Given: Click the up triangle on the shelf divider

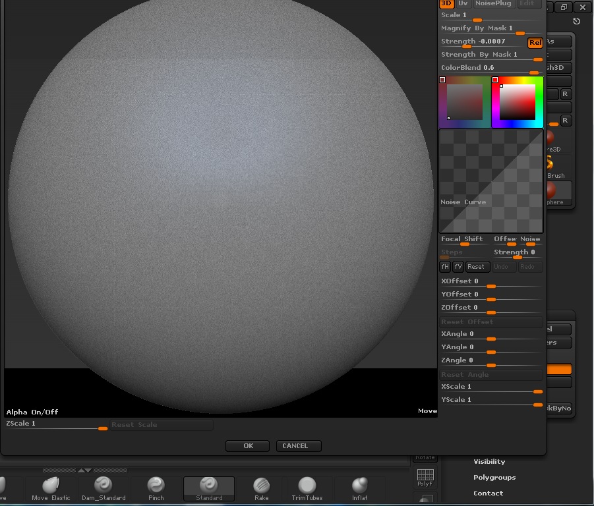Looking at the screenshot, I should pos(81,470).
